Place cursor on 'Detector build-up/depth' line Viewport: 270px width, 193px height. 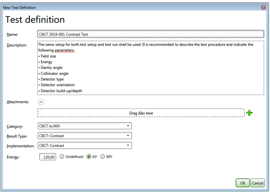point(61,91)
